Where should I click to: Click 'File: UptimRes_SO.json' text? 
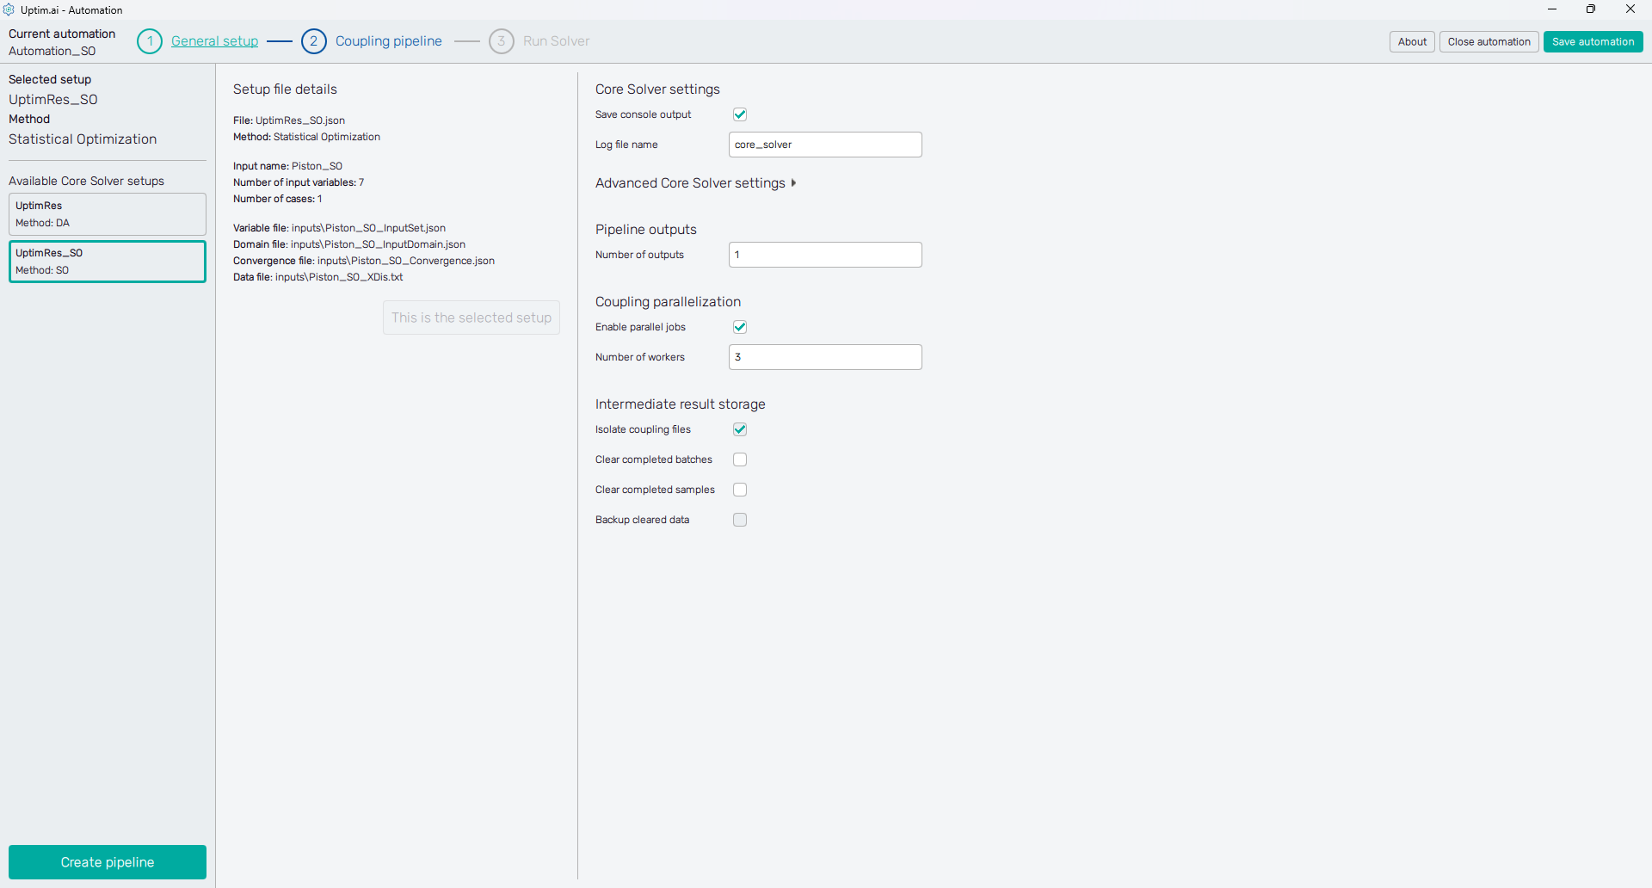tap(289, 120)
